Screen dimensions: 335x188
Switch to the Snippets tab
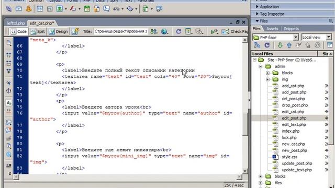click(291, 29)
